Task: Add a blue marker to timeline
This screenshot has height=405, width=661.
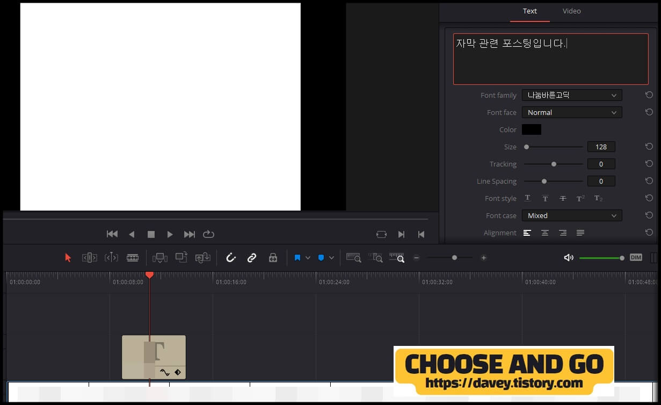Action: pos(321,258)
